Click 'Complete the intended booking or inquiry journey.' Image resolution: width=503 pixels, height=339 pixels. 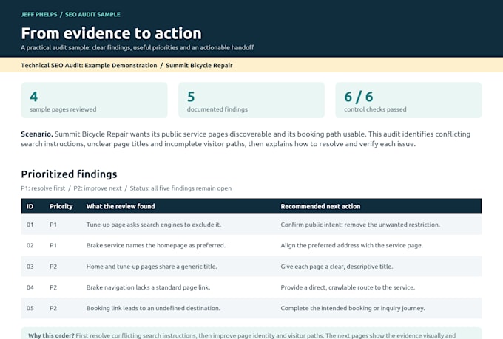353,308
